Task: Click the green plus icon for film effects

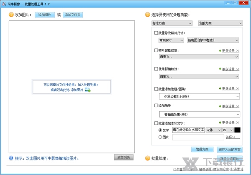Action: coord(220,69)
